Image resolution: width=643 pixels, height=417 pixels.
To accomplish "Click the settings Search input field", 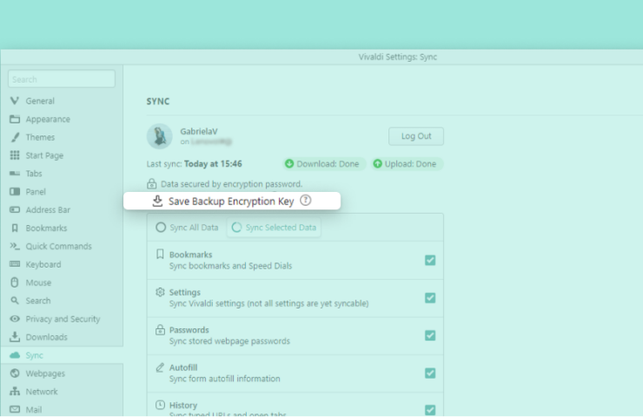I will [62, 79].
